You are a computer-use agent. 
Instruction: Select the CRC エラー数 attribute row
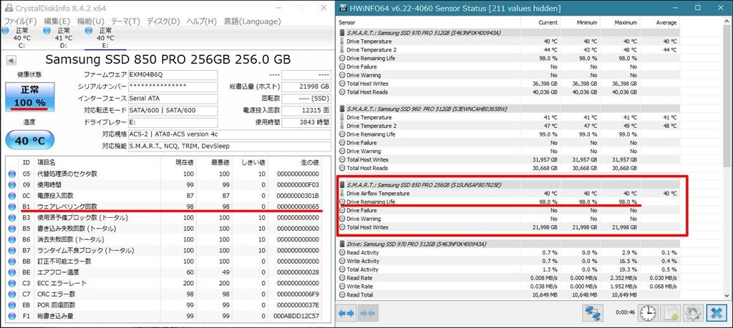(168, 294)
